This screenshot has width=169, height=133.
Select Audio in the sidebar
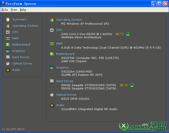click(x=16, y=70)
